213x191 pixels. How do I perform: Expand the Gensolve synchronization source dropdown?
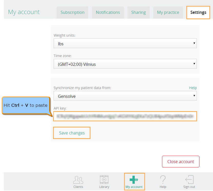tap(125, 97)
